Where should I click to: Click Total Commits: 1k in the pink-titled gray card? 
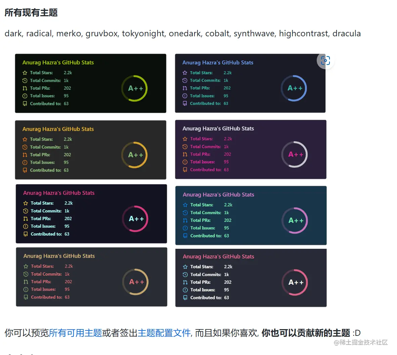(210, 274)
